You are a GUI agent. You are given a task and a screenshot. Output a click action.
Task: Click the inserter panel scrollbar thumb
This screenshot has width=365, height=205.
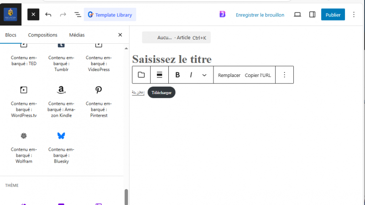pos(126,197)
